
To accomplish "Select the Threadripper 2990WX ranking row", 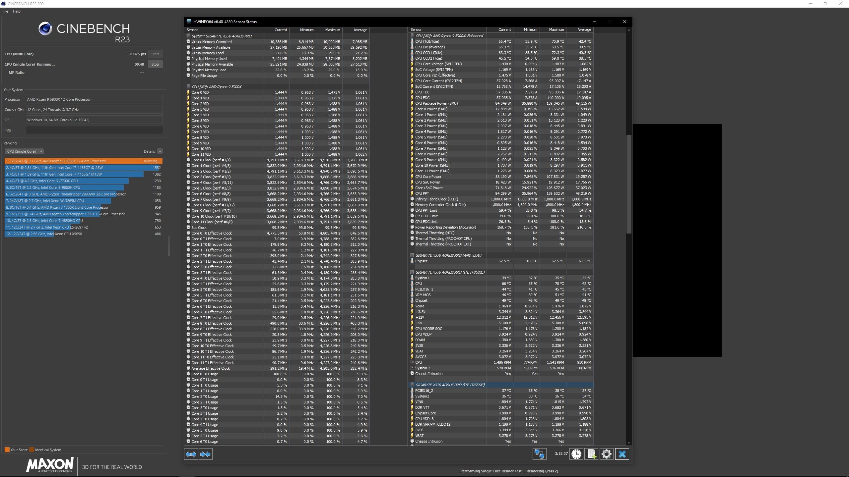I will pyautogui.click(x=83, y=194).
